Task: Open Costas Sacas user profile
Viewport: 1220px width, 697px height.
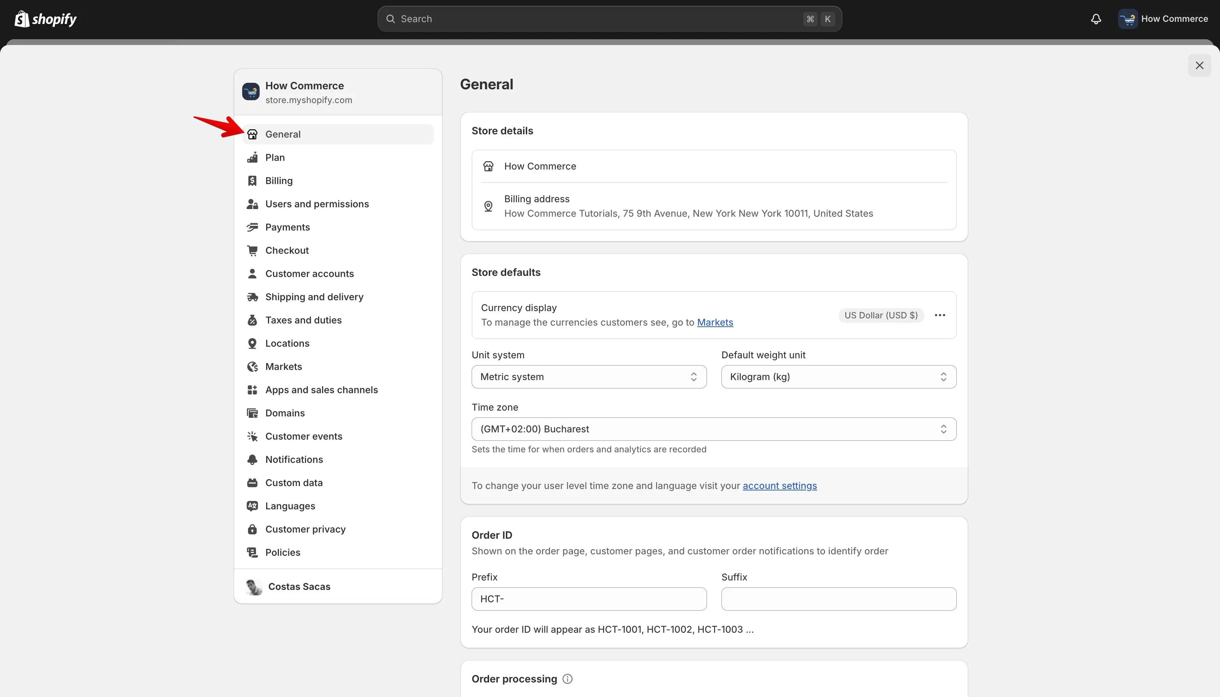Action: tap(338, 587)
